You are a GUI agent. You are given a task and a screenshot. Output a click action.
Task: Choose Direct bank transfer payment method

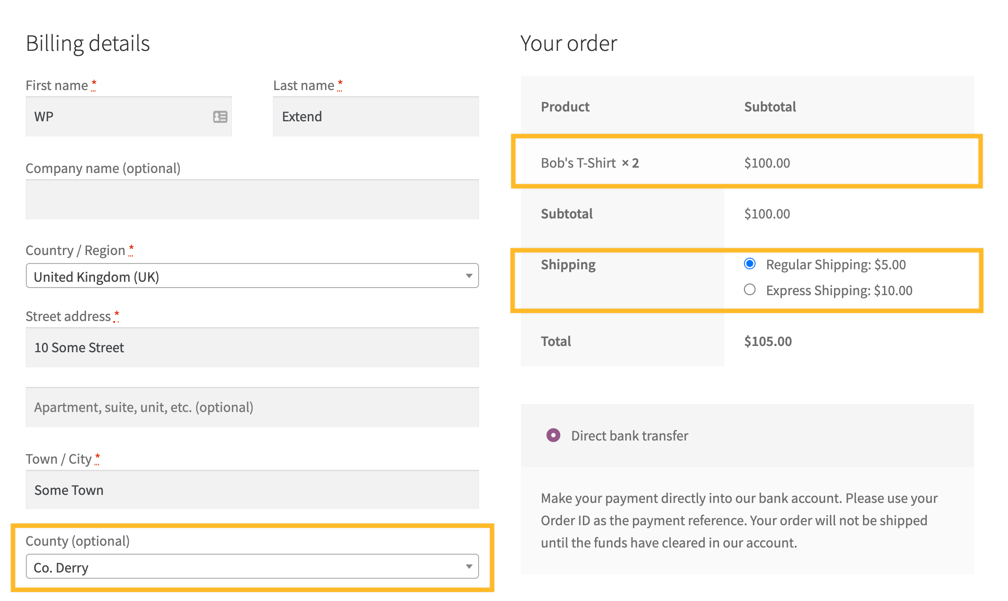coord(553,435)
